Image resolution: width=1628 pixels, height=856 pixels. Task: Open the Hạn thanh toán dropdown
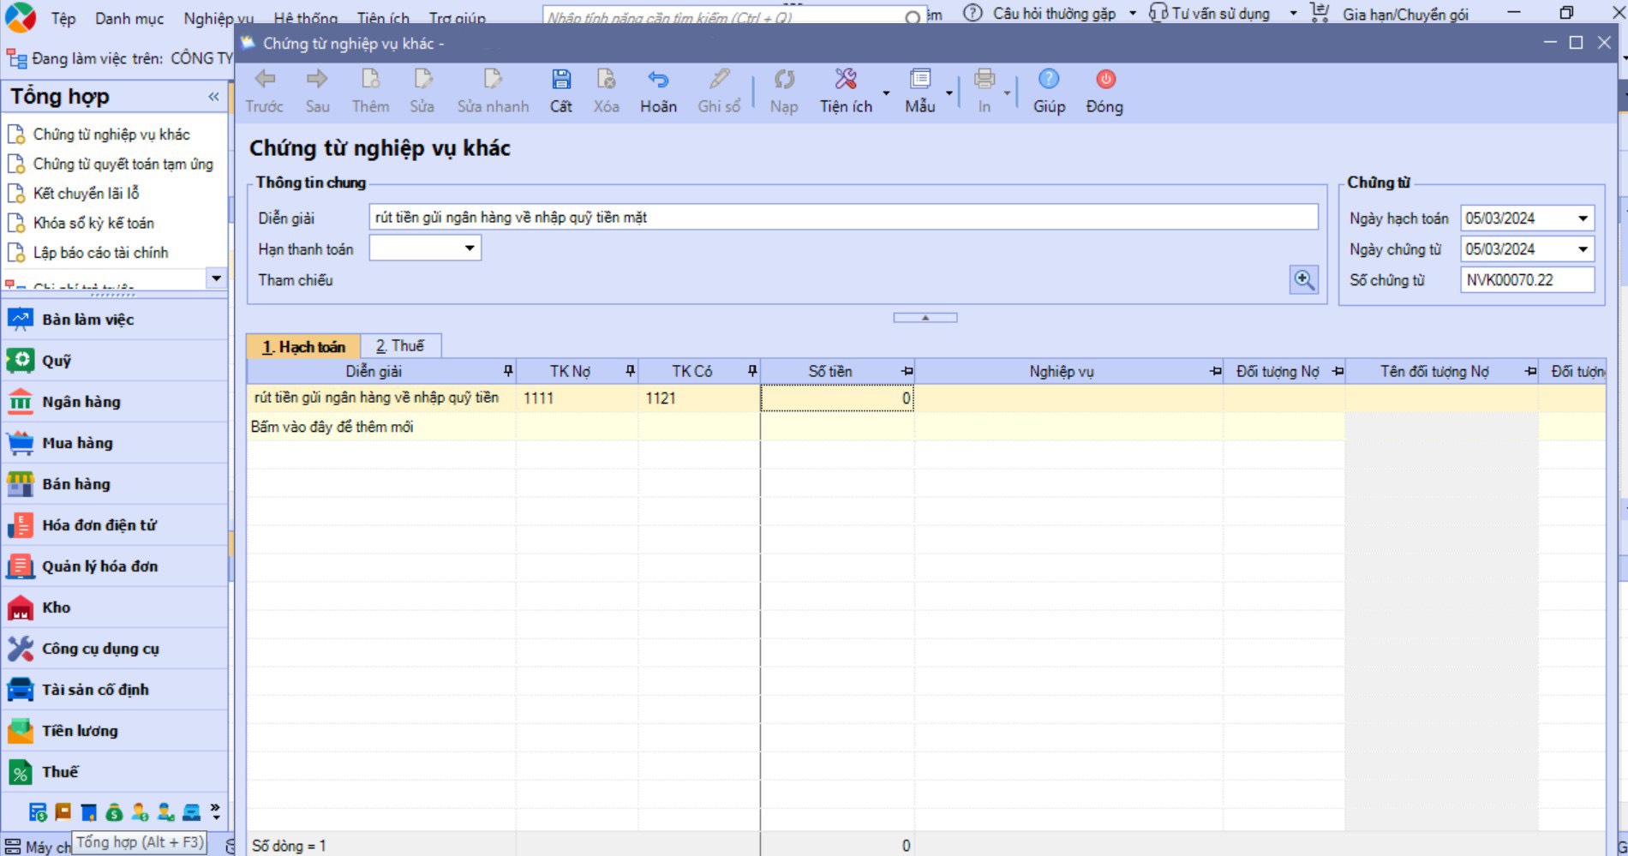pos(470,248)
